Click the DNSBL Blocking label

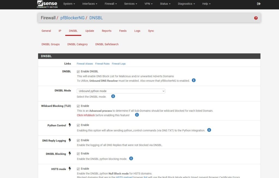(x=56, y=154)
